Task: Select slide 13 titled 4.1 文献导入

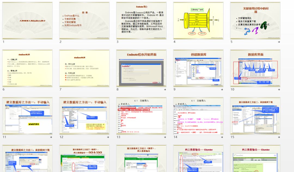Action: point(141,116)
